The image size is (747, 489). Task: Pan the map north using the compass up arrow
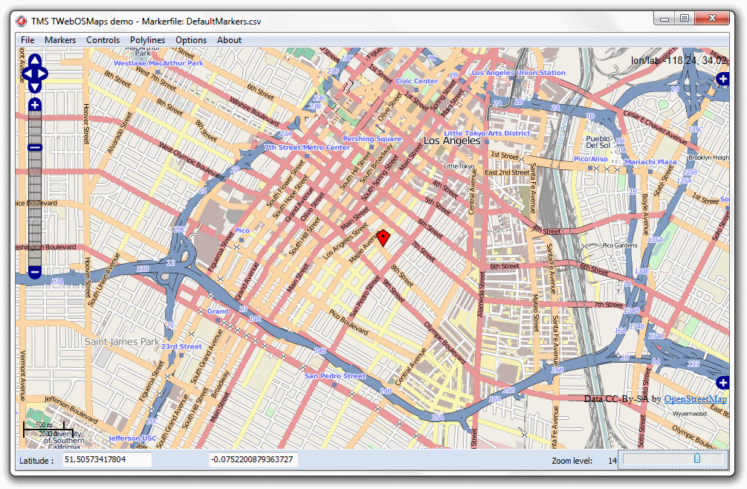coord(34,61)
